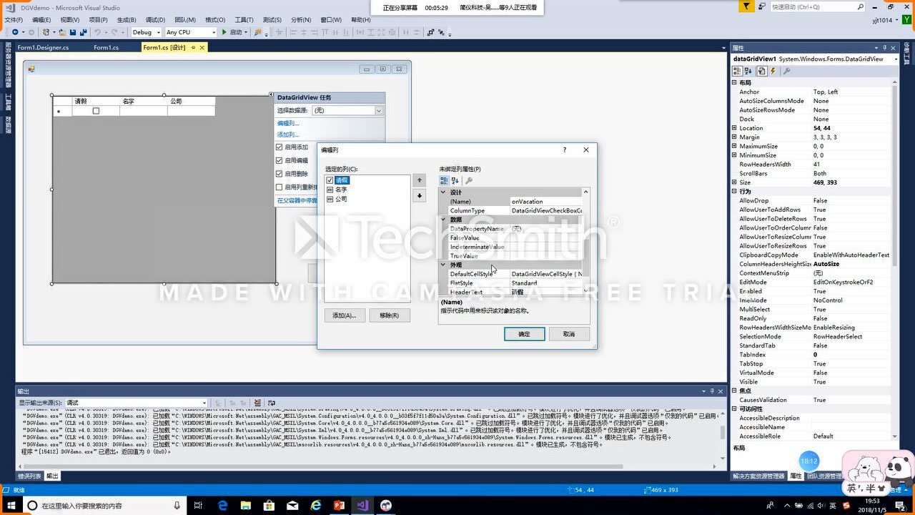Open the Debug configuration dropdown
915x515 pixels.
tap(146, 32)
